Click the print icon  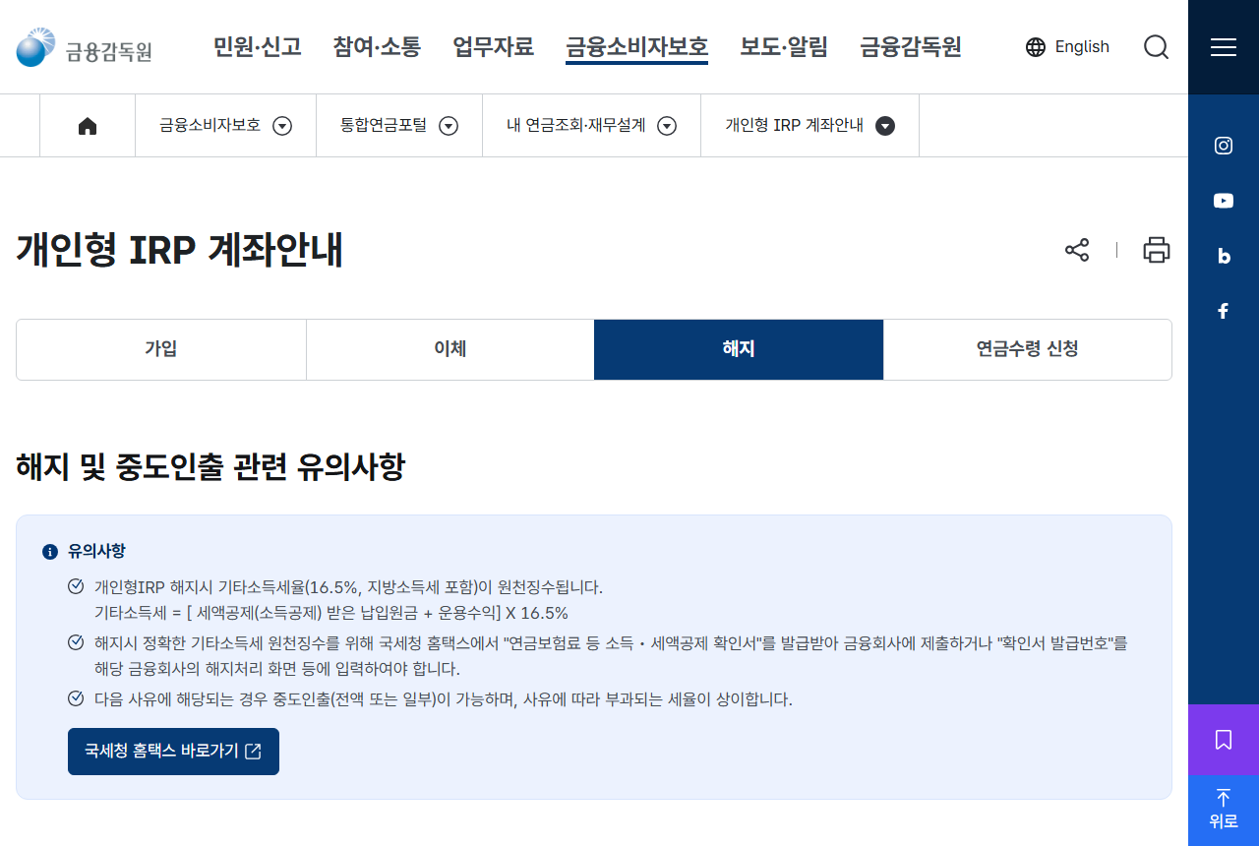click(1157, 250)
